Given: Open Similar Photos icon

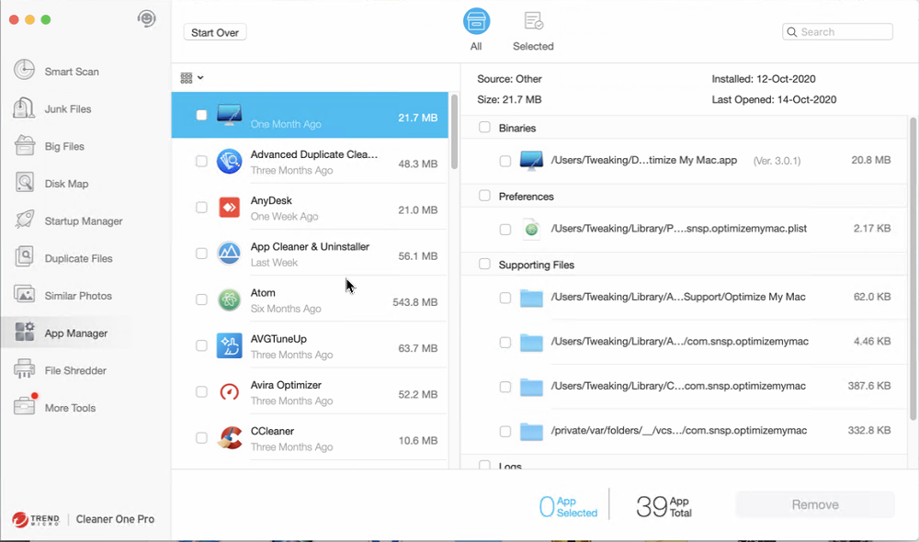Looking at the screenshot, I should click(24, 295).
